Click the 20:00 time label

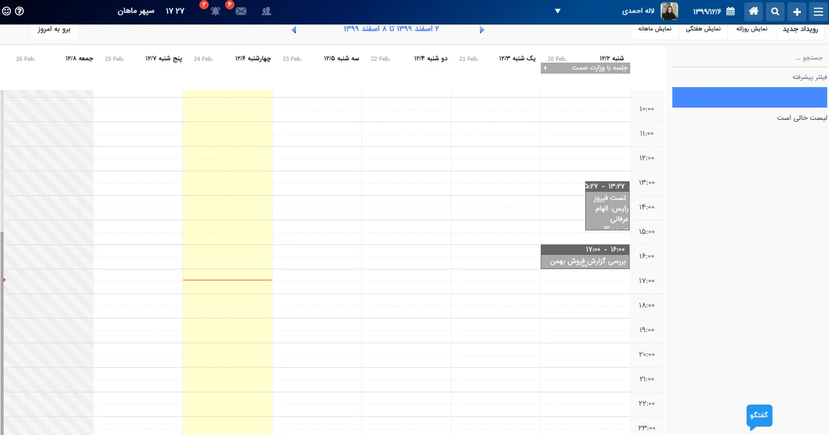(647, 354)
